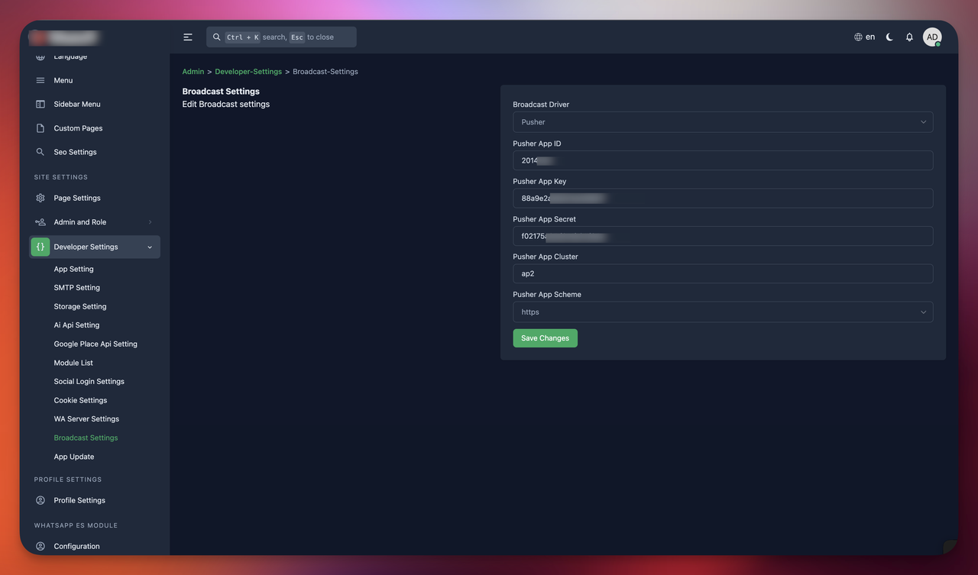Open Seo Settings in the sidebar
The width and height of the screenshot is (978, 575).
tap(75, 152)
